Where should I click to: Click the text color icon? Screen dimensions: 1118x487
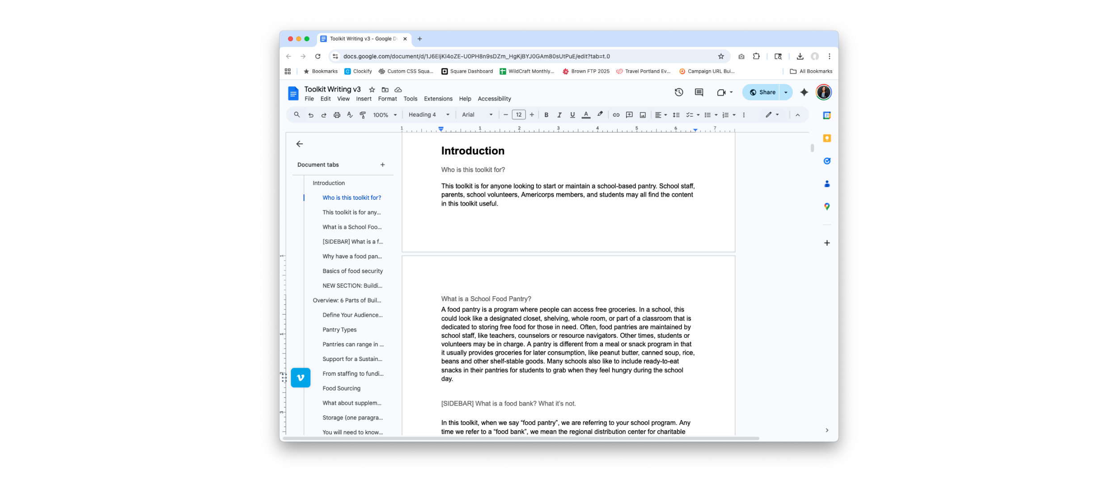click(586, 115)
